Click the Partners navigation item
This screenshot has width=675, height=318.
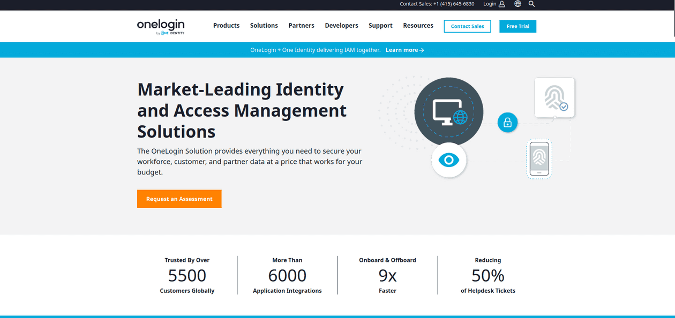tap(301, 25)
